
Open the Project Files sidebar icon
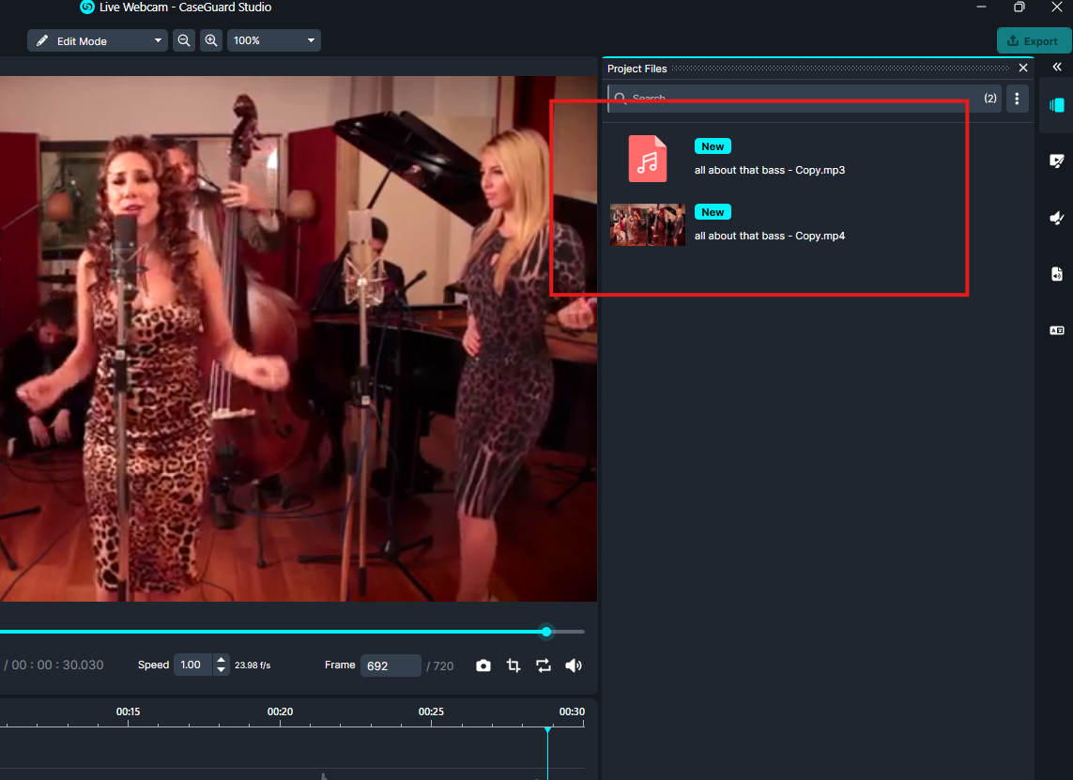(x=1056, y=105)
